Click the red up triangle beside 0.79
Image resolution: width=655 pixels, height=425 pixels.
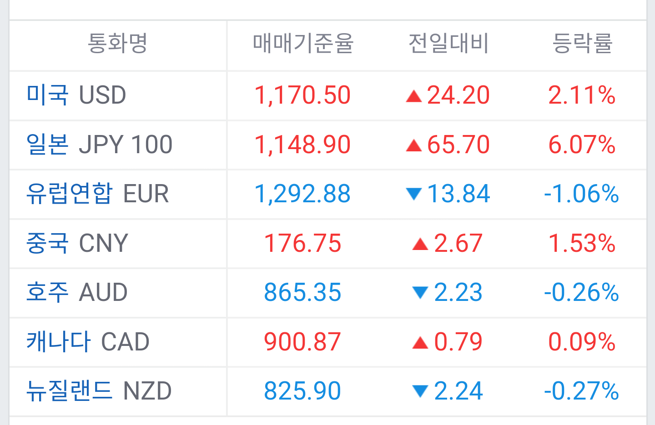tap(420, 343)
